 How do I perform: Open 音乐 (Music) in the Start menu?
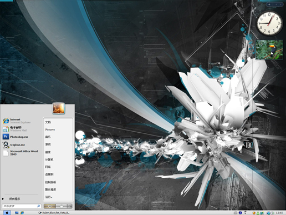tap(48, 137)
